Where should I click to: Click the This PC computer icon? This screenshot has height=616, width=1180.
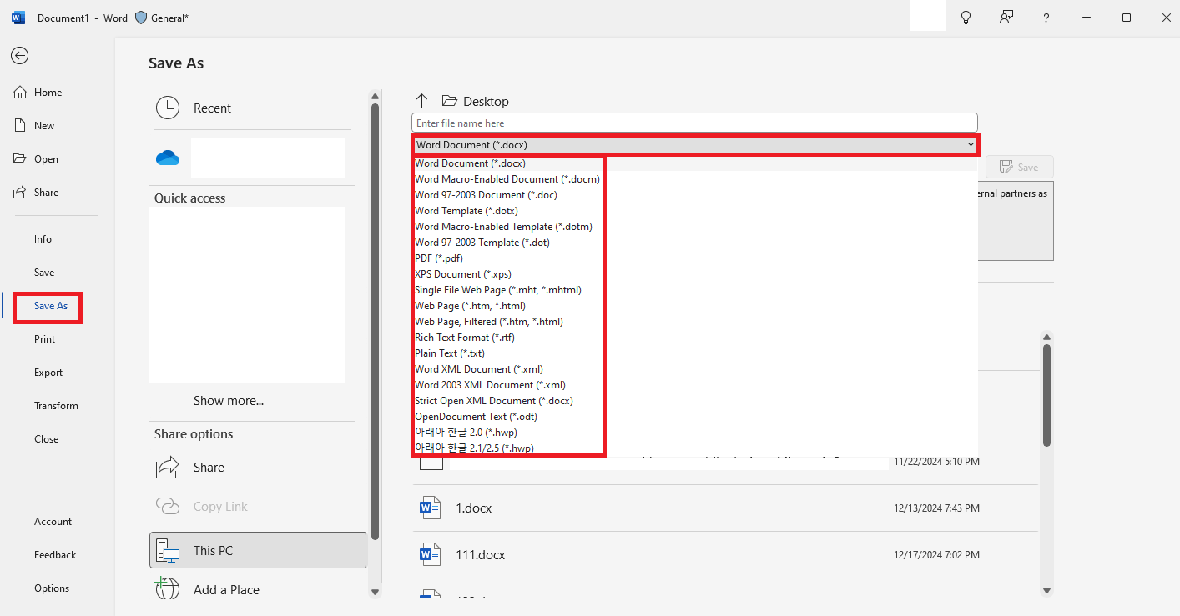pos(168,550)
